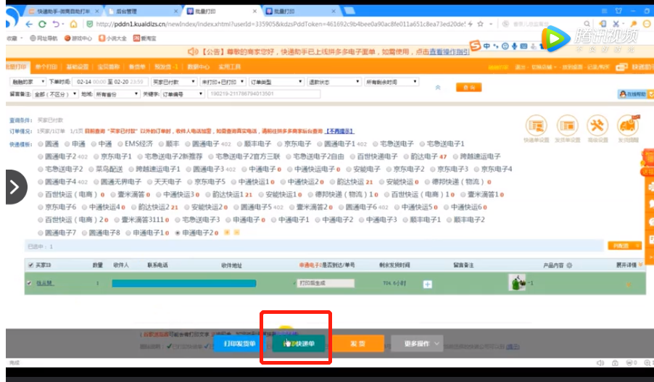Image resolution: width=654 pixels, height=382 pixels.
Task: Click the 发货提醒 truck icon
Action: 627,125
